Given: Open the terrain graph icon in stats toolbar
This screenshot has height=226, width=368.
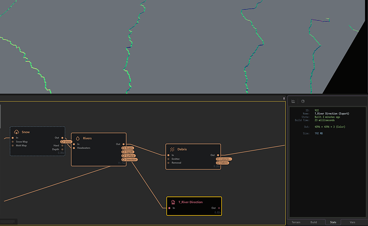Looking at the screenshot, I should [x=293, y=102].
